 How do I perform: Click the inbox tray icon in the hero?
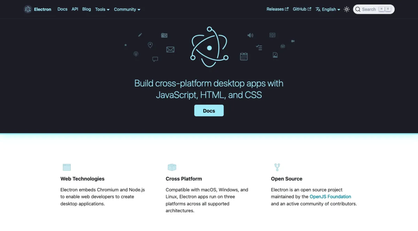point(283,46)
